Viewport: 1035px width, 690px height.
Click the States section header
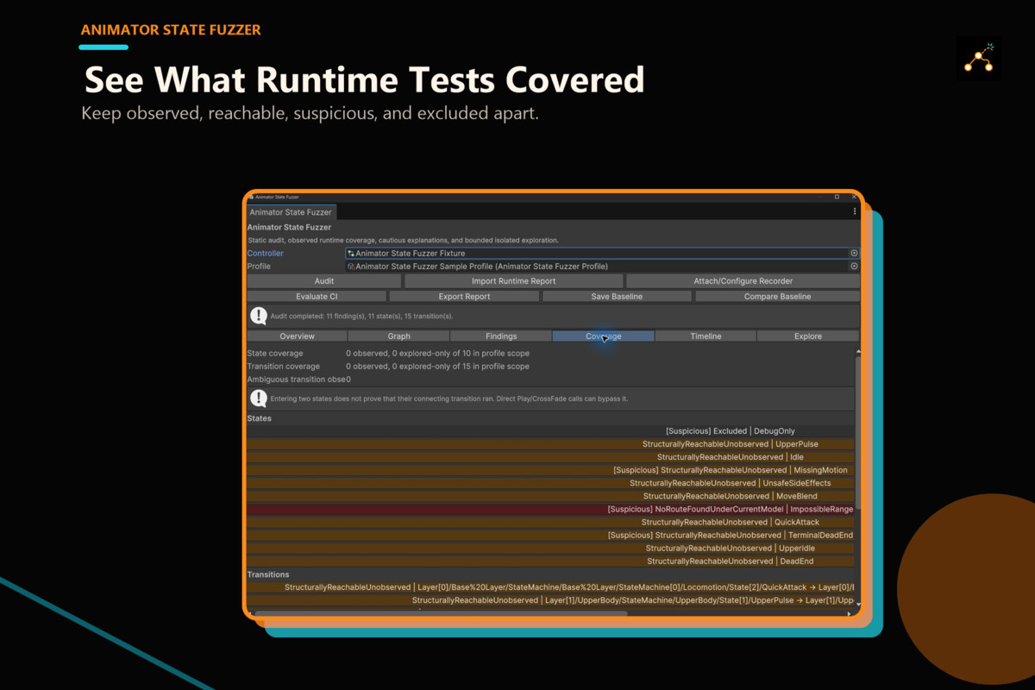pos(260,418)
